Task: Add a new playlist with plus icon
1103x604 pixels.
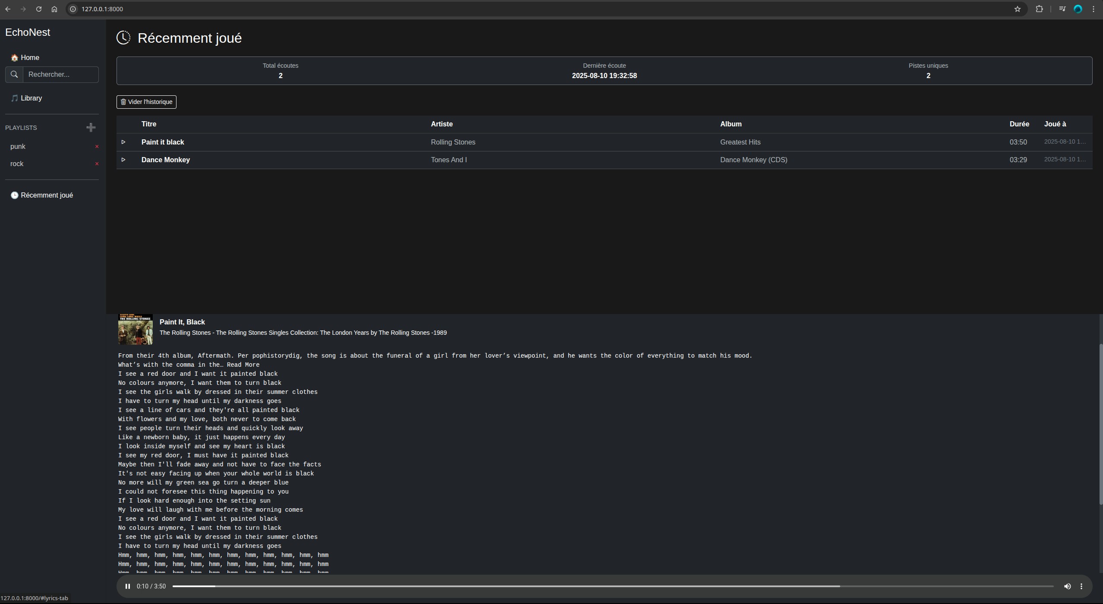Action: click(91, 127)
